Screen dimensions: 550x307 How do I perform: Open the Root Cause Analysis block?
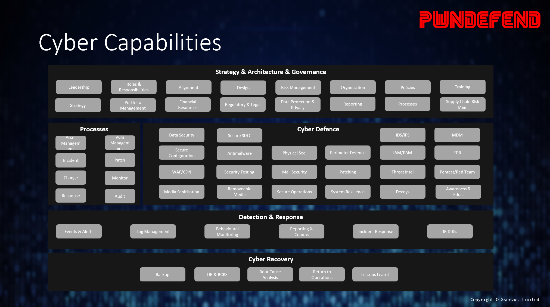pos(270,274)
